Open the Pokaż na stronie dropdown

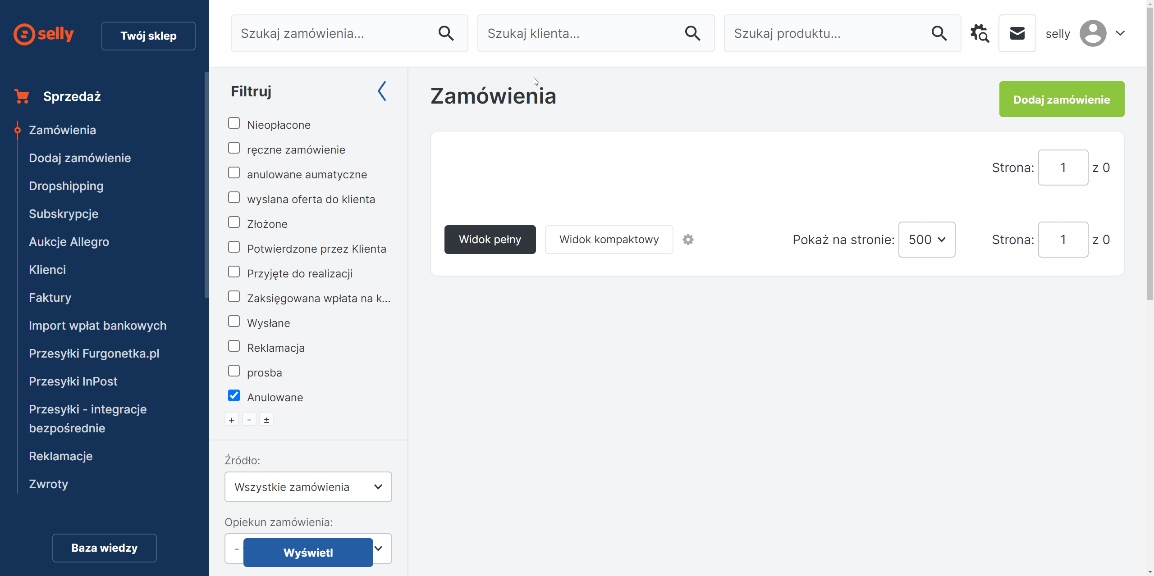926,240
